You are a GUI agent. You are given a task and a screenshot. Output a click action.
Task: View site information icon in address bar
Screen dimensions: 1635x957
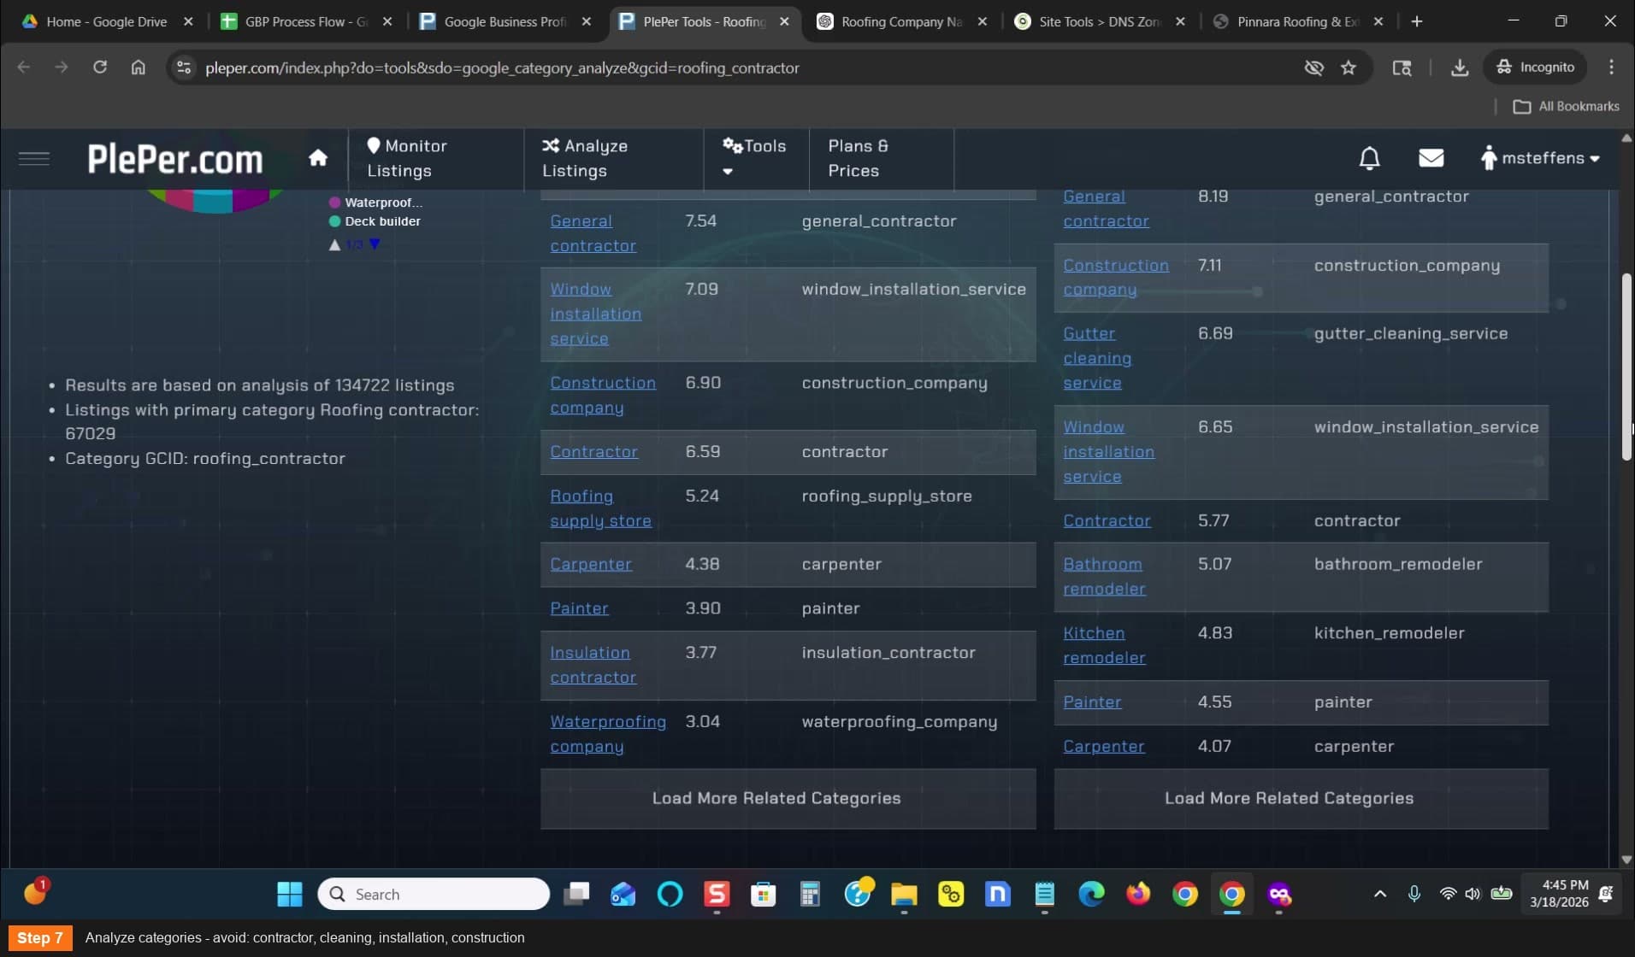point(184,68)
